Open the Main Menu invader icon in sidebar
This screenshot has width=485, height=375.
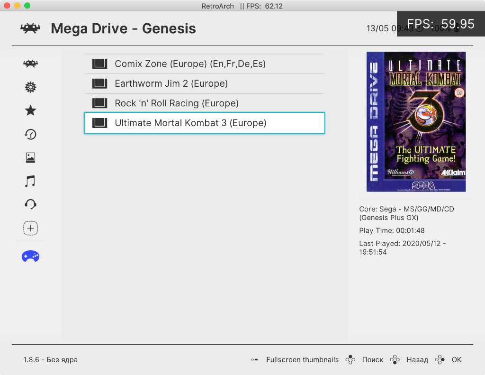(x=30, y=64)
